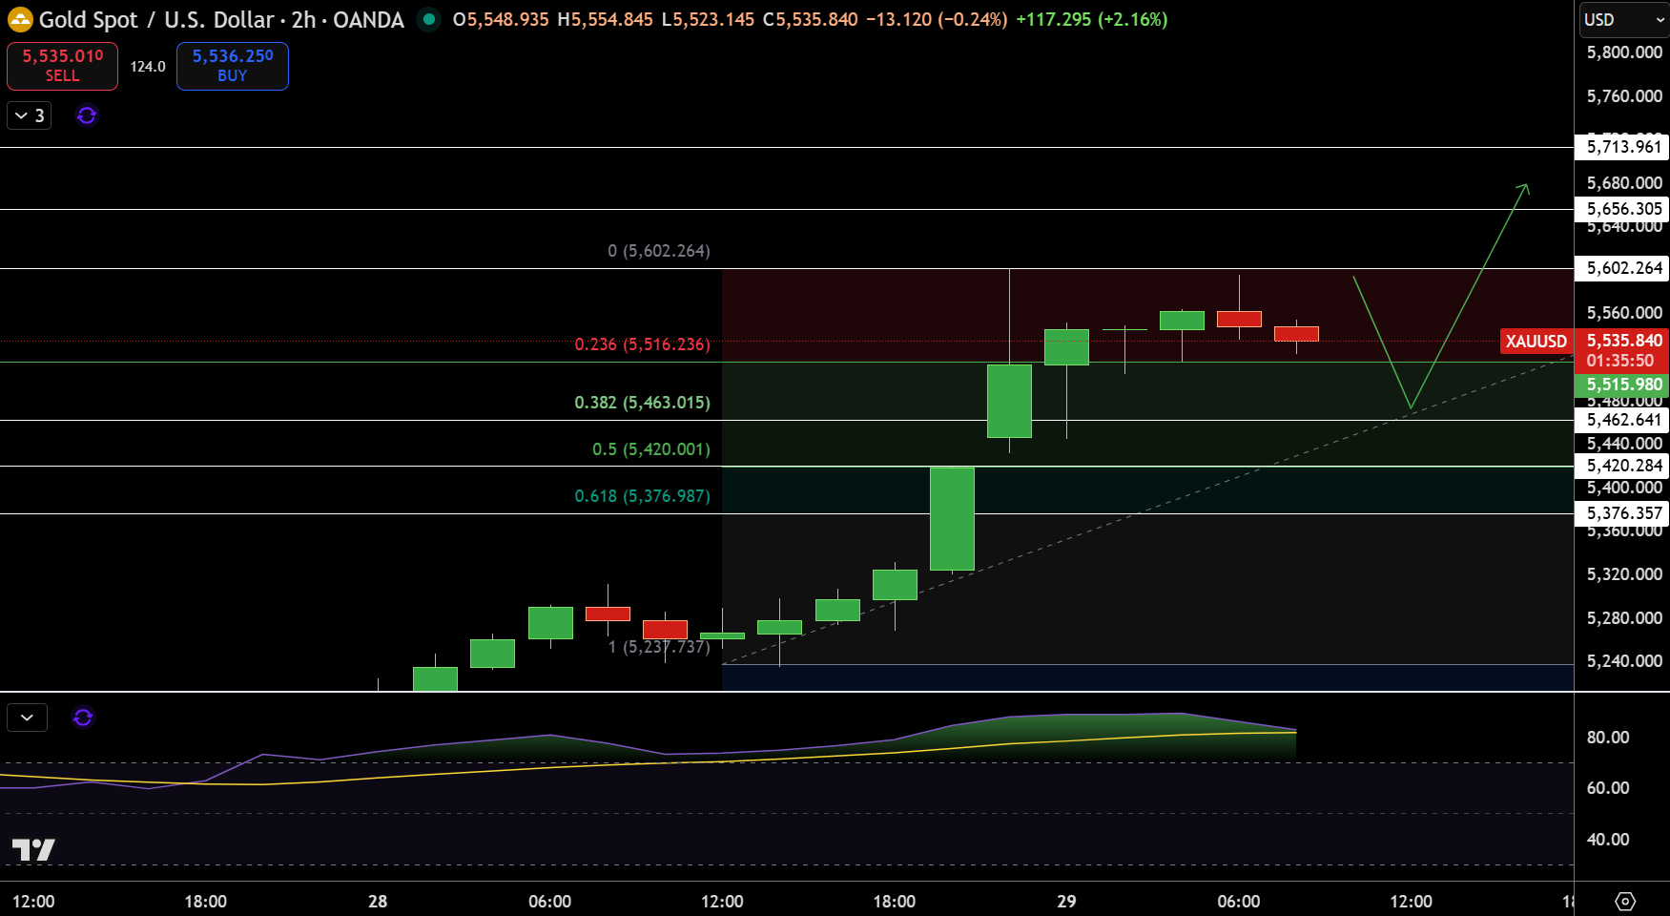Click the green 5,515.980 price label
This screenshot has width=1670, height=916.
point(1624,385)
